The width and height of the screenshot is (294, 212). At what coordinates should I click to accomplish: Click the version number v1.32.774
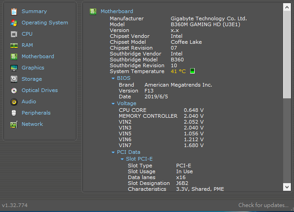[14, 205]
